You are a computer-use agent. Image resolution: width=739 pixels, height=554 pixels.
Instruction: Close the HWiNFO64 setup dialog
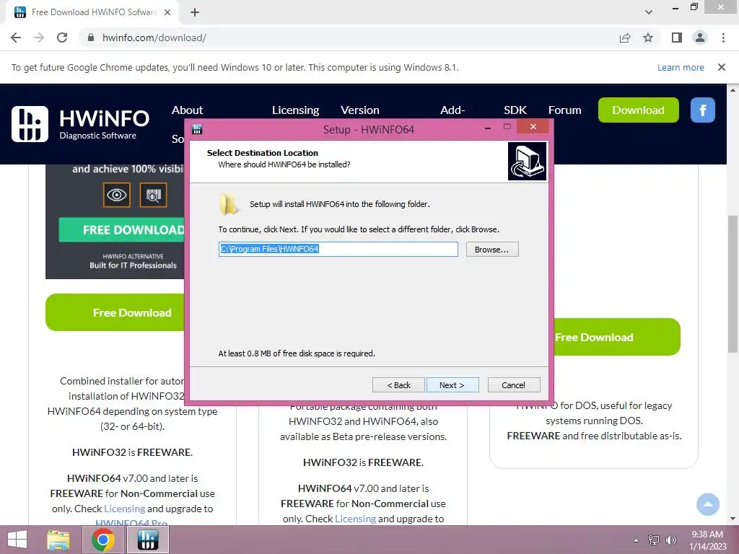pyautogui.click(x=533, y=127)
